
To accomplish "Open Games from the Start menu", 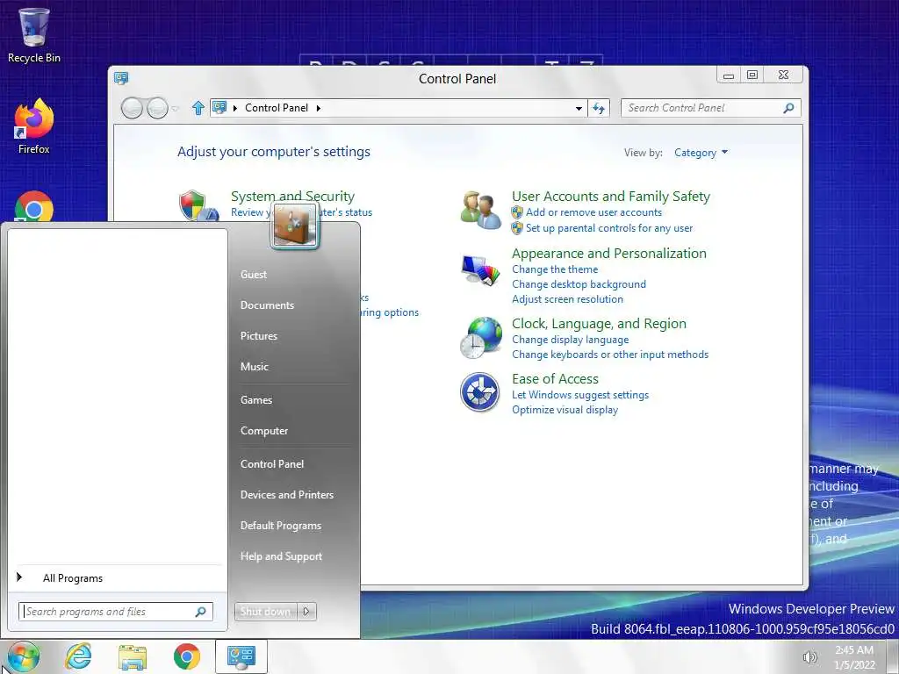I will pos(255,400).
